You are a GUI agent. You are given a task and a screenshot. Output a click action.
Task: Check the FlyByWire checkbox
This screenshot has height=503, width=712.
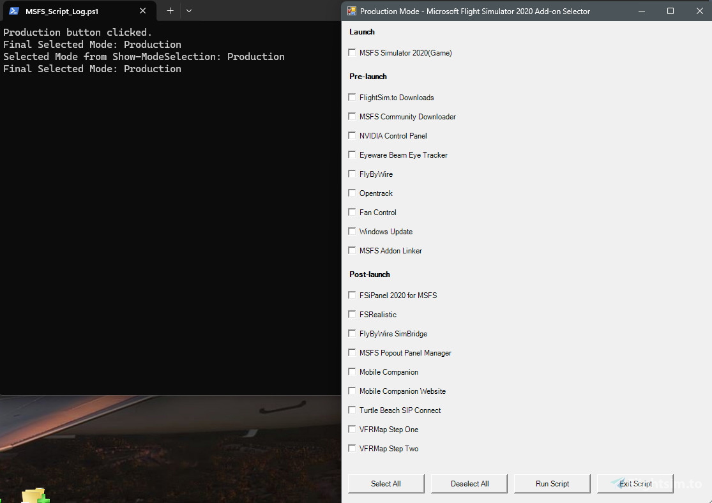[x=352, y=174]
